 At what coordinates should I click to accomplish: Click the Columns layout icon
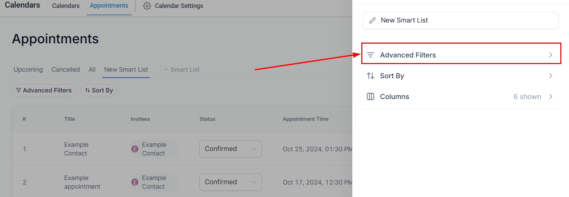(370, 97)
